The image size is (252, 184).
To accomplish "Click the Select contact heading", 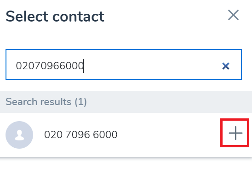I will (55, 17).
